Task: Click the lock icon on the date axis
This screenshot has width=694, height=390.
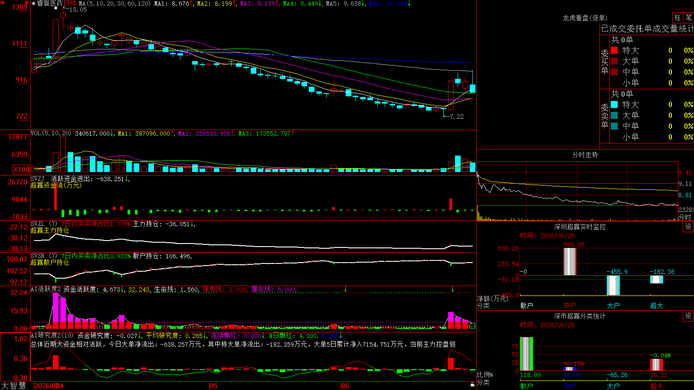Action: pos(473,385)
